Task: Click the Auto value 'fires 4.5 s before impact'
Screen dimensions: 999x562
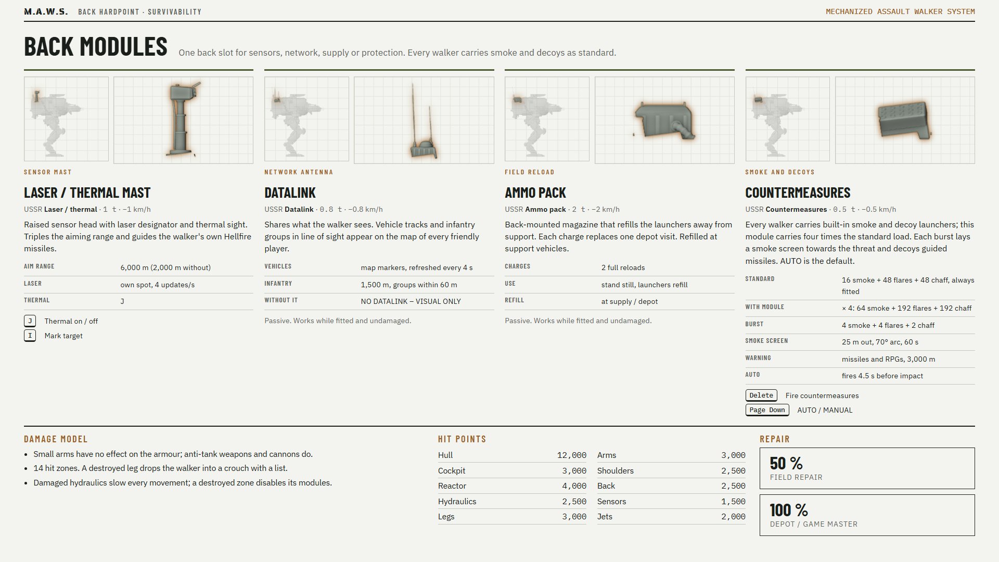Action: [x=882, y=376]
